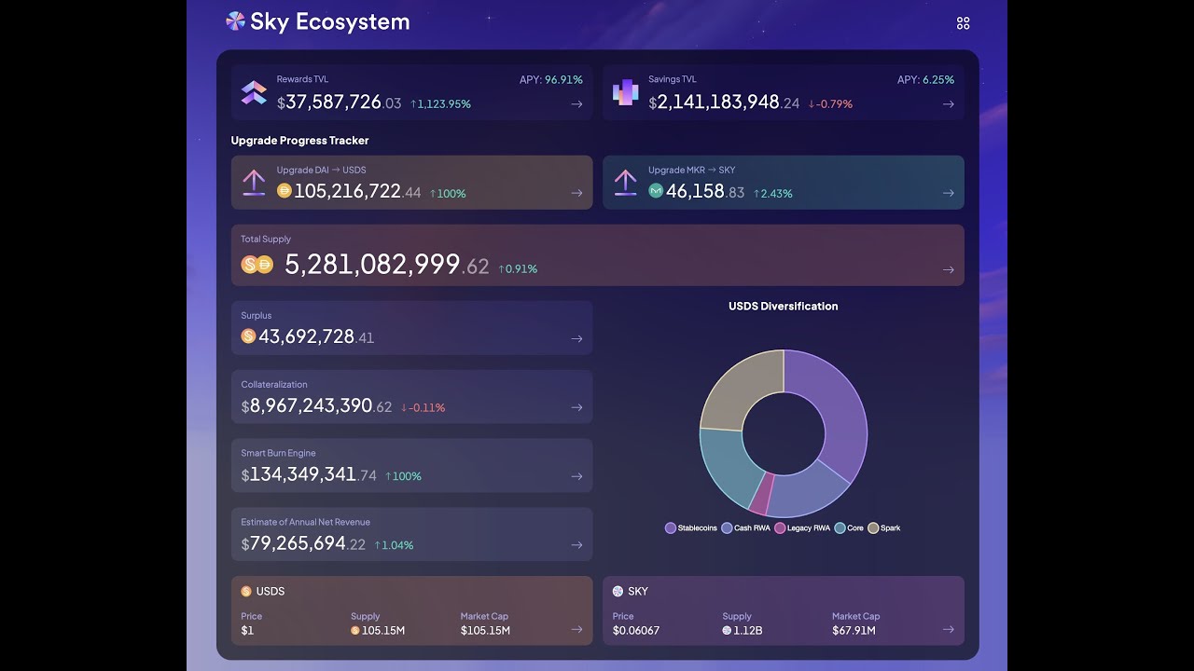Click the 2.43% MKR upgrade change
The image size is (1194, 671).
click(x=772, y=194)
